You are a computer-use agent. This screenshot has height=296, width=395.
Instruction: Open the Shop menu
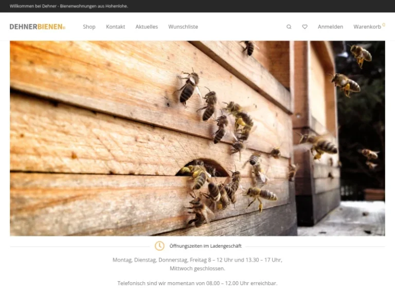pos(89,27)
